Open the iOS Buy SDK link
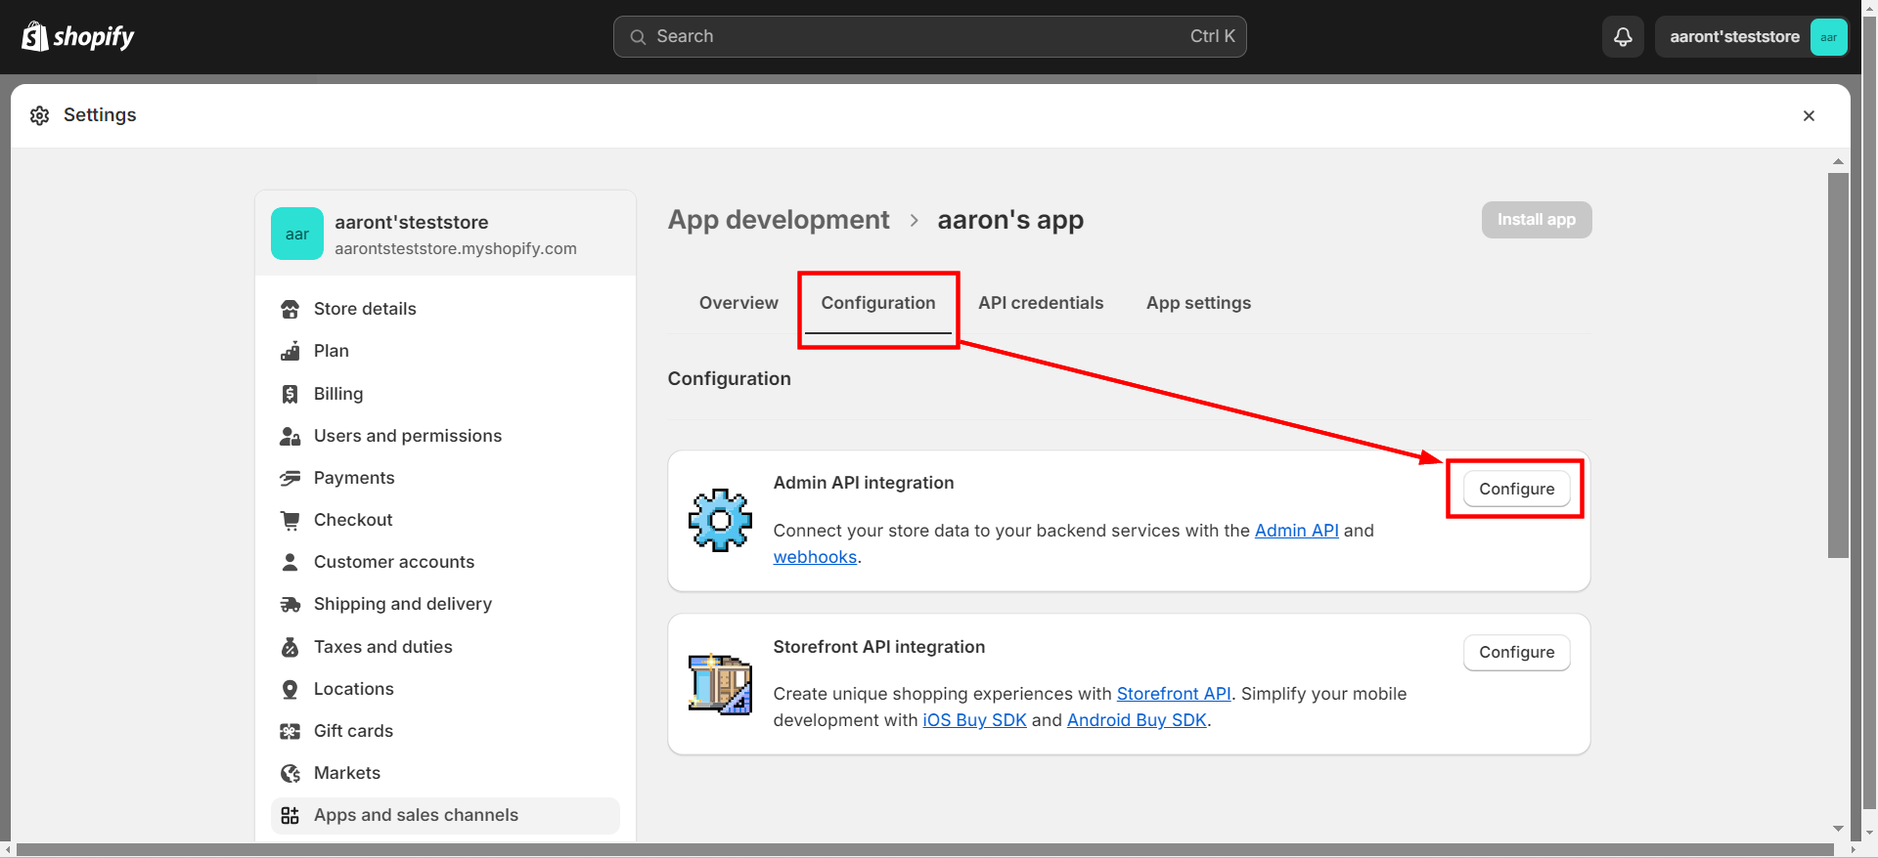The width and height of the screenshot is (1878, 858). (x=974, y=720)
